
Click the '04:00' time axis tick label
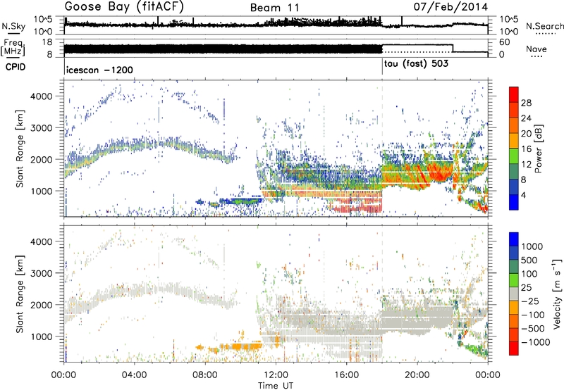pos(134,375)
